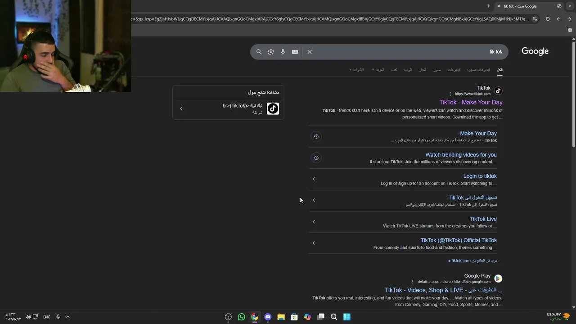Click the right-pointing browser navigation arrow
Image resolution: width=576 pixels, height=324 pixels.
[569, 19]
